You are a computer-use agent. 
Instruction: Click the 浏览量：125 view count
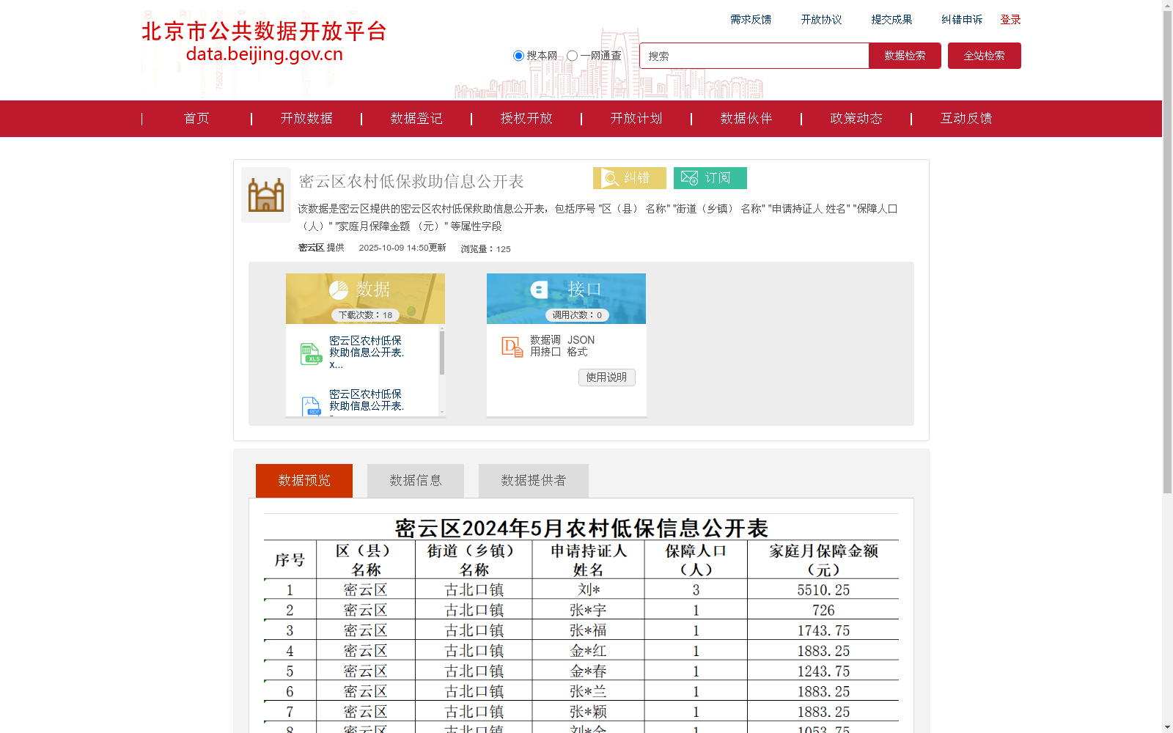[x=485, y=249]
